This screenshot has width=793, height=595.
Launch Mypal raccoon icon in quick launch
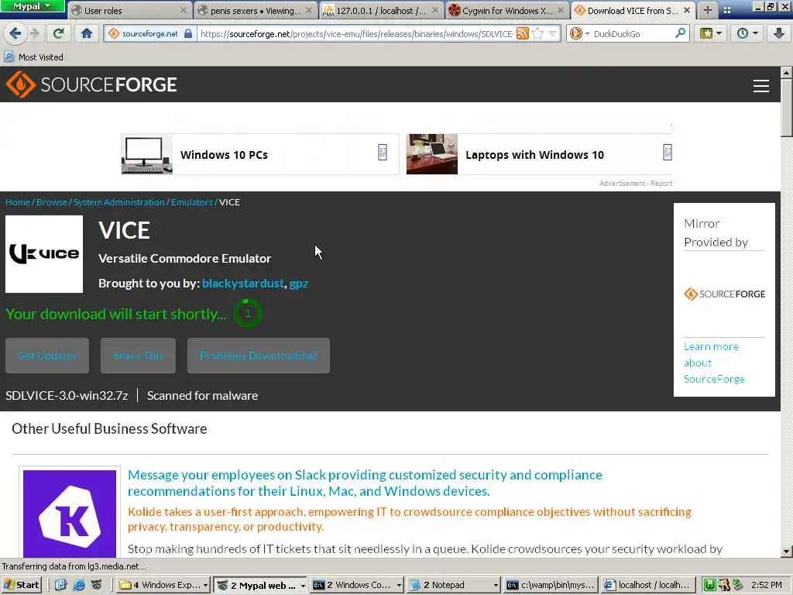point(97,585)
